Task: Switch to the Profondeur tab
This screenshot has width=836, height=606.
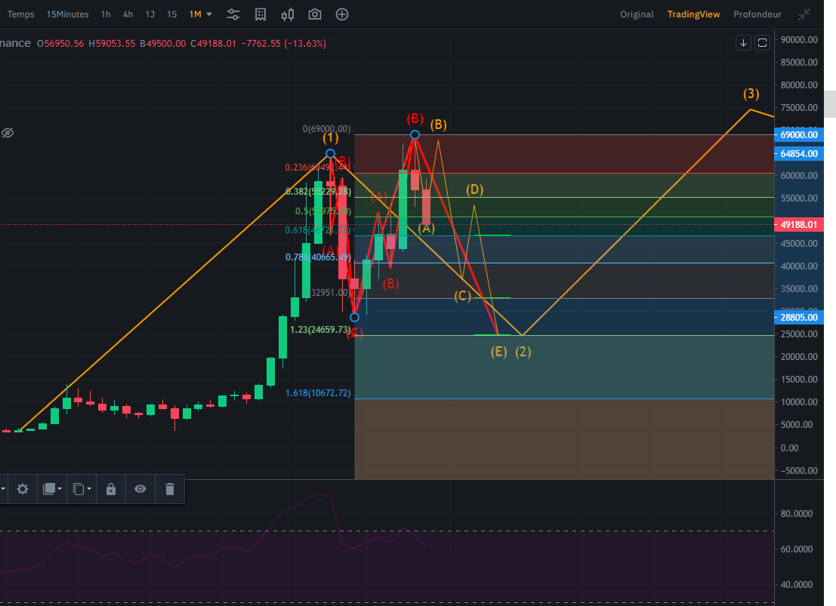Action: pyautogui.click(x=756, y=14)
